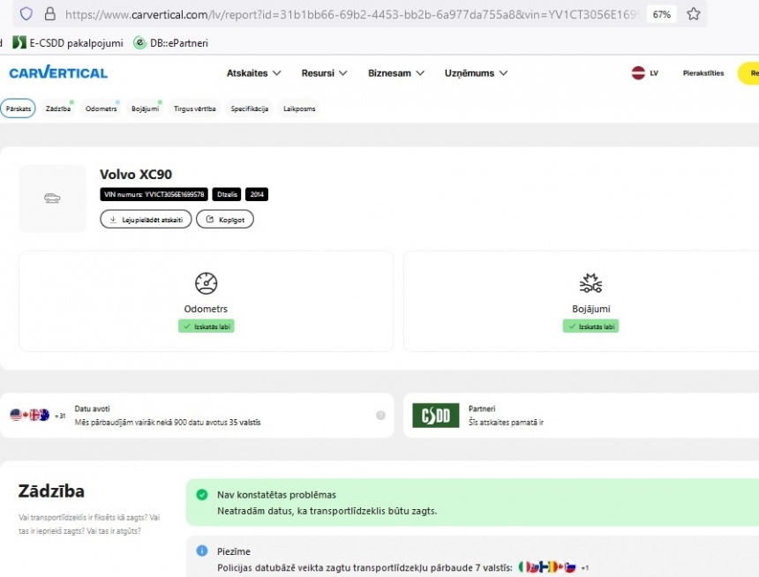Click the CSDD partner logo

click(436, 415)
